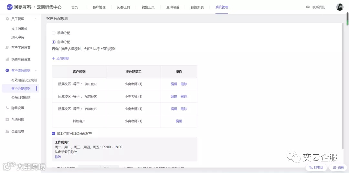Viewport: 349px width, 173px height.
Task: Open 加入申请 in the sidebar
Action: pos(17,37)
